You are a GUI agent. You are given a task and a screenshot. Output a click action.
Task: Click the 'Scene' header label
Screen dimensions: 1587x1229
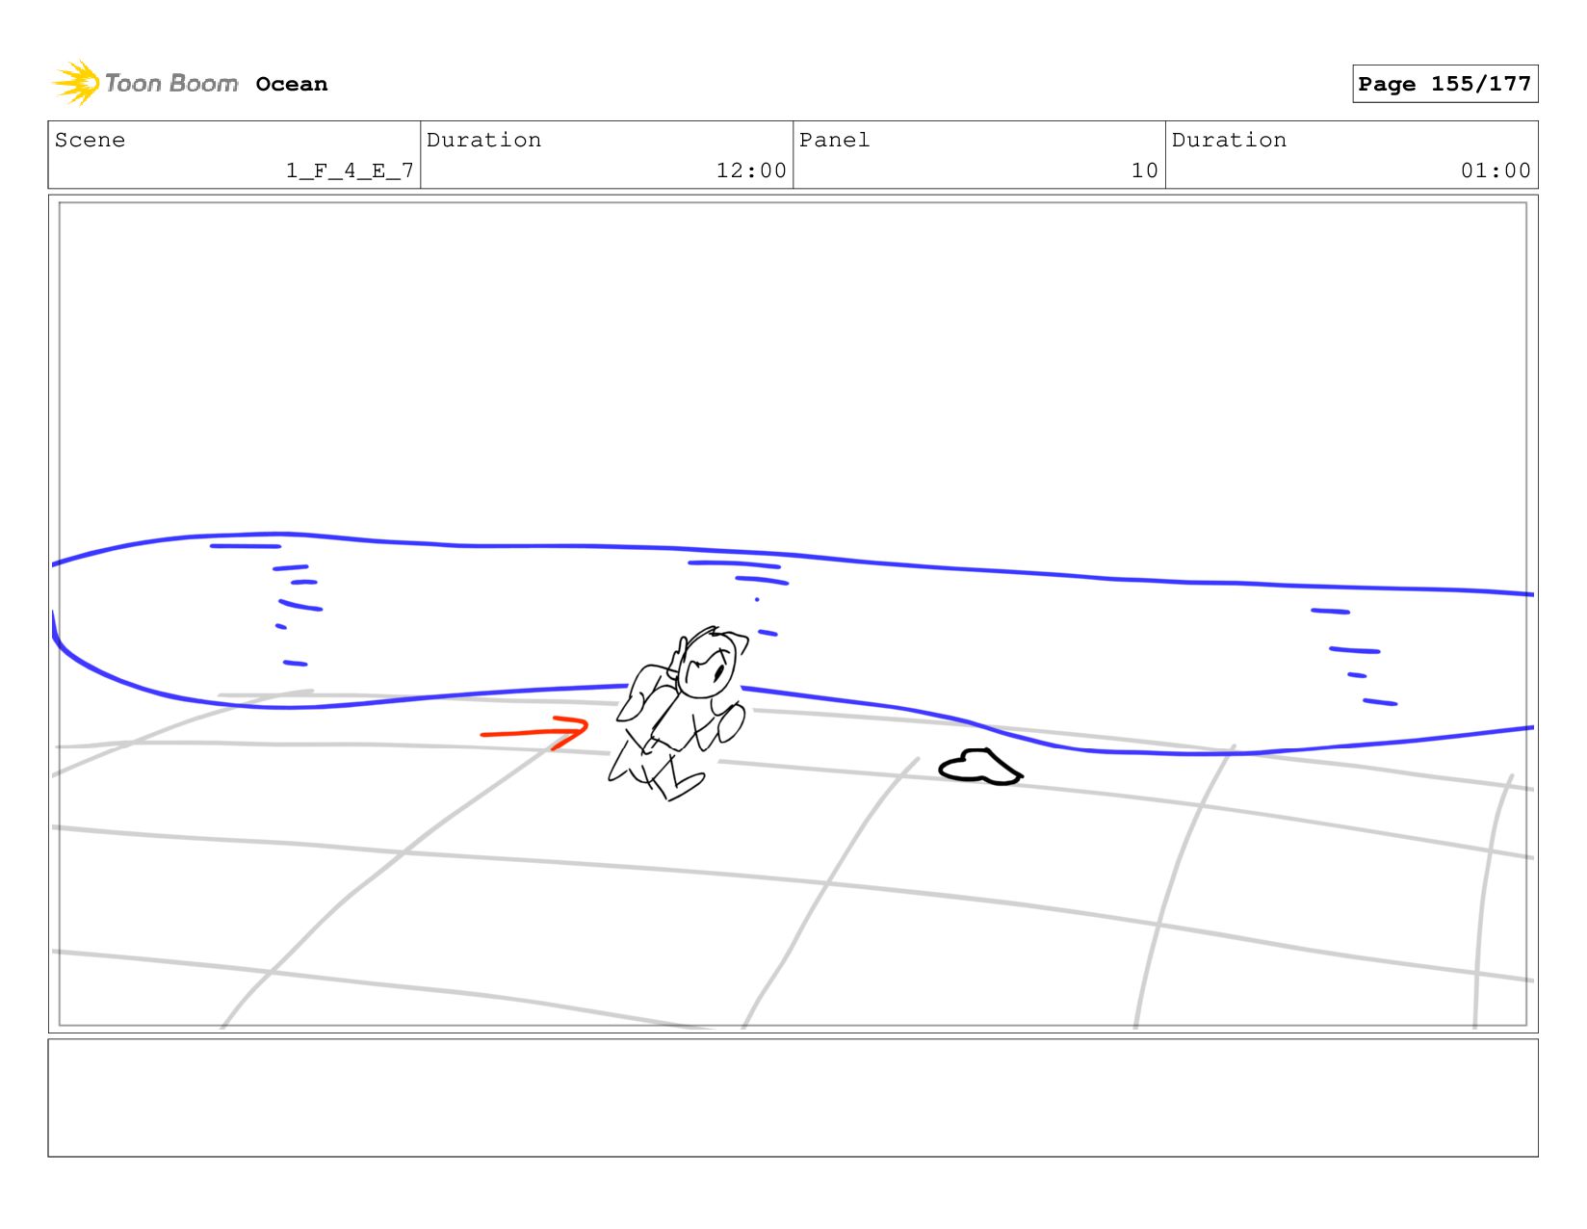pyautogui.click(x=90, y=140)
